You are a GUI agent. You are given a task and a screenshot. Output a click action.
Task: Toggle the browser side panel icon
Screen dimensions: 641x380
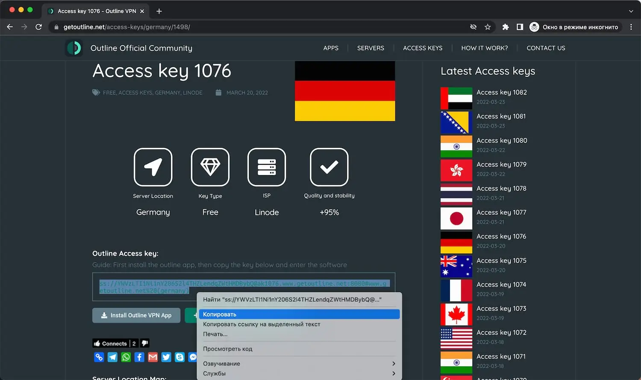click(520, 27)
